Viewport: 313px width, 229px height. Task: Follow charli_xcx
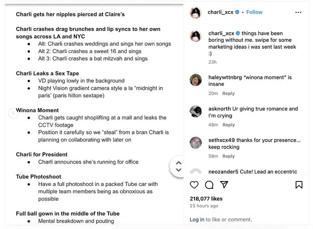(254, 13)
